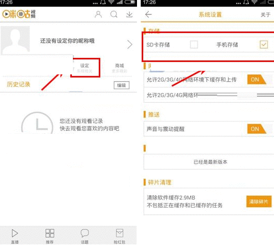Open the 商城 store entry
Image resolution: width=274 pixels, height=248 pixels.
pos(119,68)
